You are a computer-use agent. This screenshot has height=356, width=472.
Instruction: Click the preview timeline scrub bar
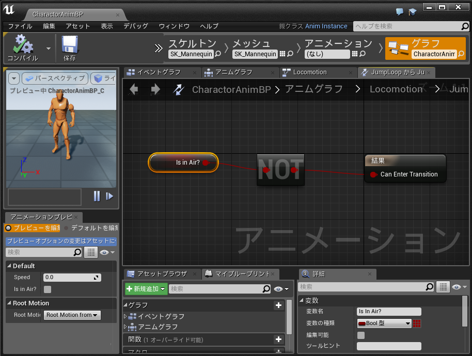click(44, 197)
